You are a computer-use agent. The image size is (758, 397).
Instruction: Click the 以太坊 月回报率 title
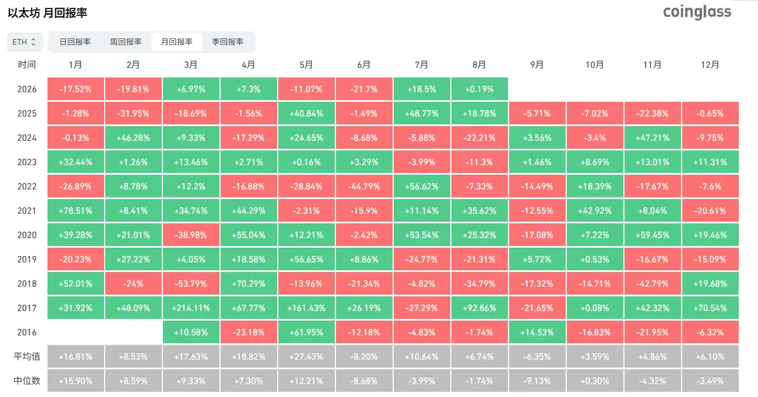click(x=48, y=12)
